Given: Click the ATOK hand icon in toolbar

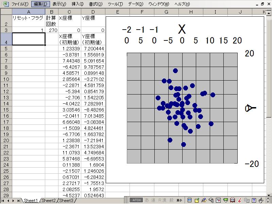Looking at the screenshot, I should [261, 200].
